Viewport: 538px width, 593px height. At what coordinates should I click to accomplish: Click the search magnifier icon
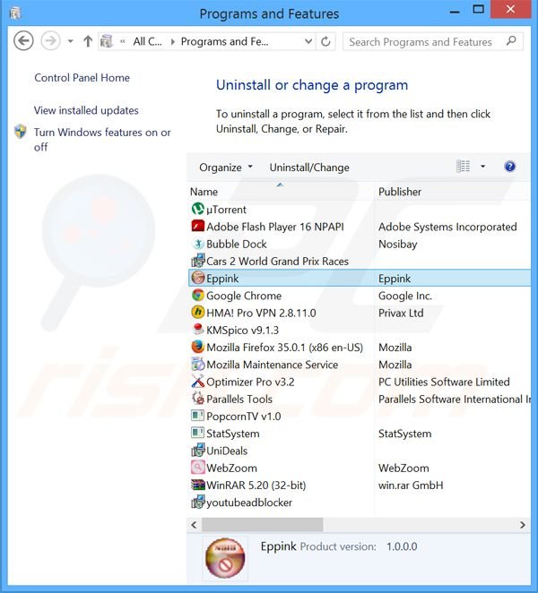point(511,41)
